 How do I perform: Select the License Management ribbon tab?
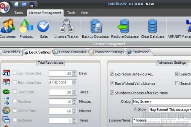point(45,13)
